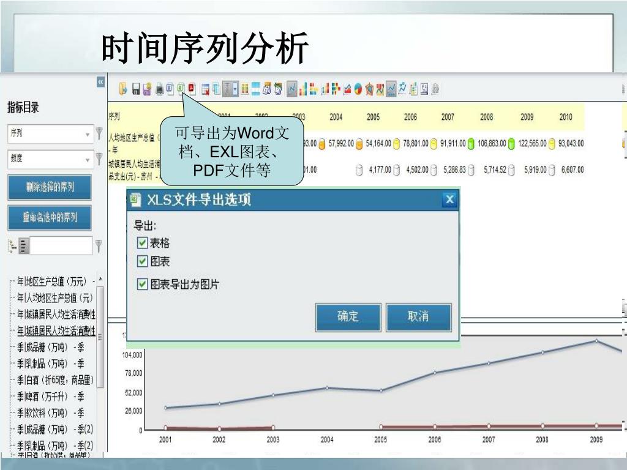Screen dimensions: 627x470
Task: Click the greyed gear settings icon
Action: [435, 89]
